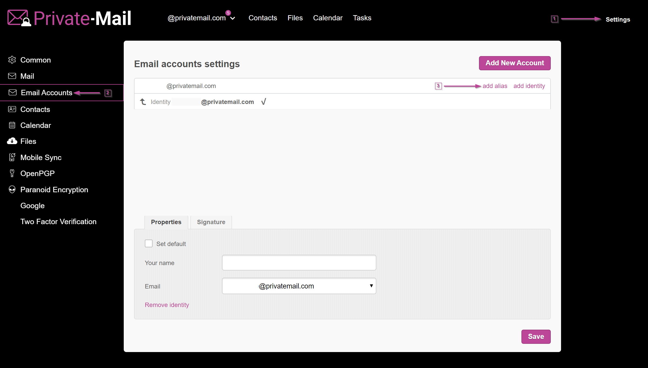The image size is (648, 368).
Task: Click the Private-Mail logo
Action: (x=69, y=18)
